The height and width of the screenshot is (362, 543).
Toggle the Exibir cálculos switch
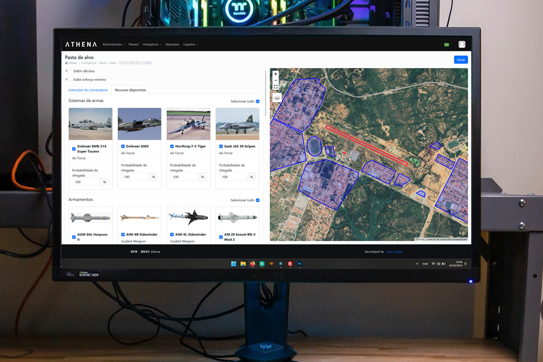pyautogui.click(x=68, y=71)
